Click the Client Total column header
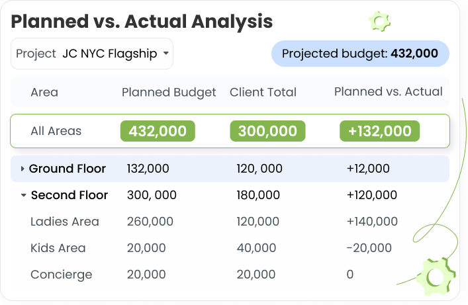 263,92
